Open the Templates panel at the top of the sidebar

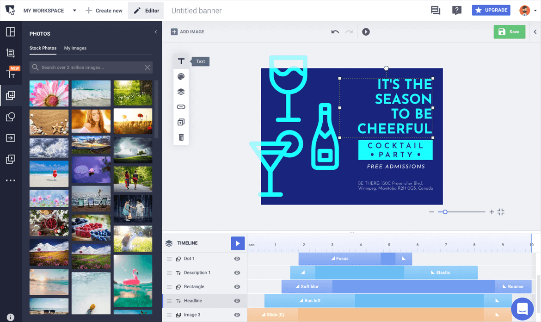pos(11,31)
